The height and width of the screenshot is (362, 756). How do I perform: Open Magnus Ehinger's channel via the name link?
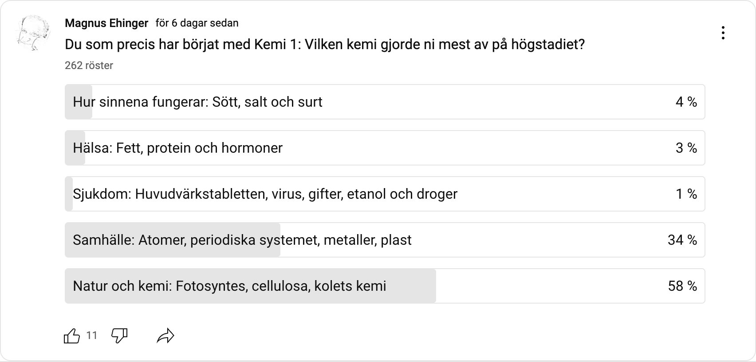click(106, 23)
